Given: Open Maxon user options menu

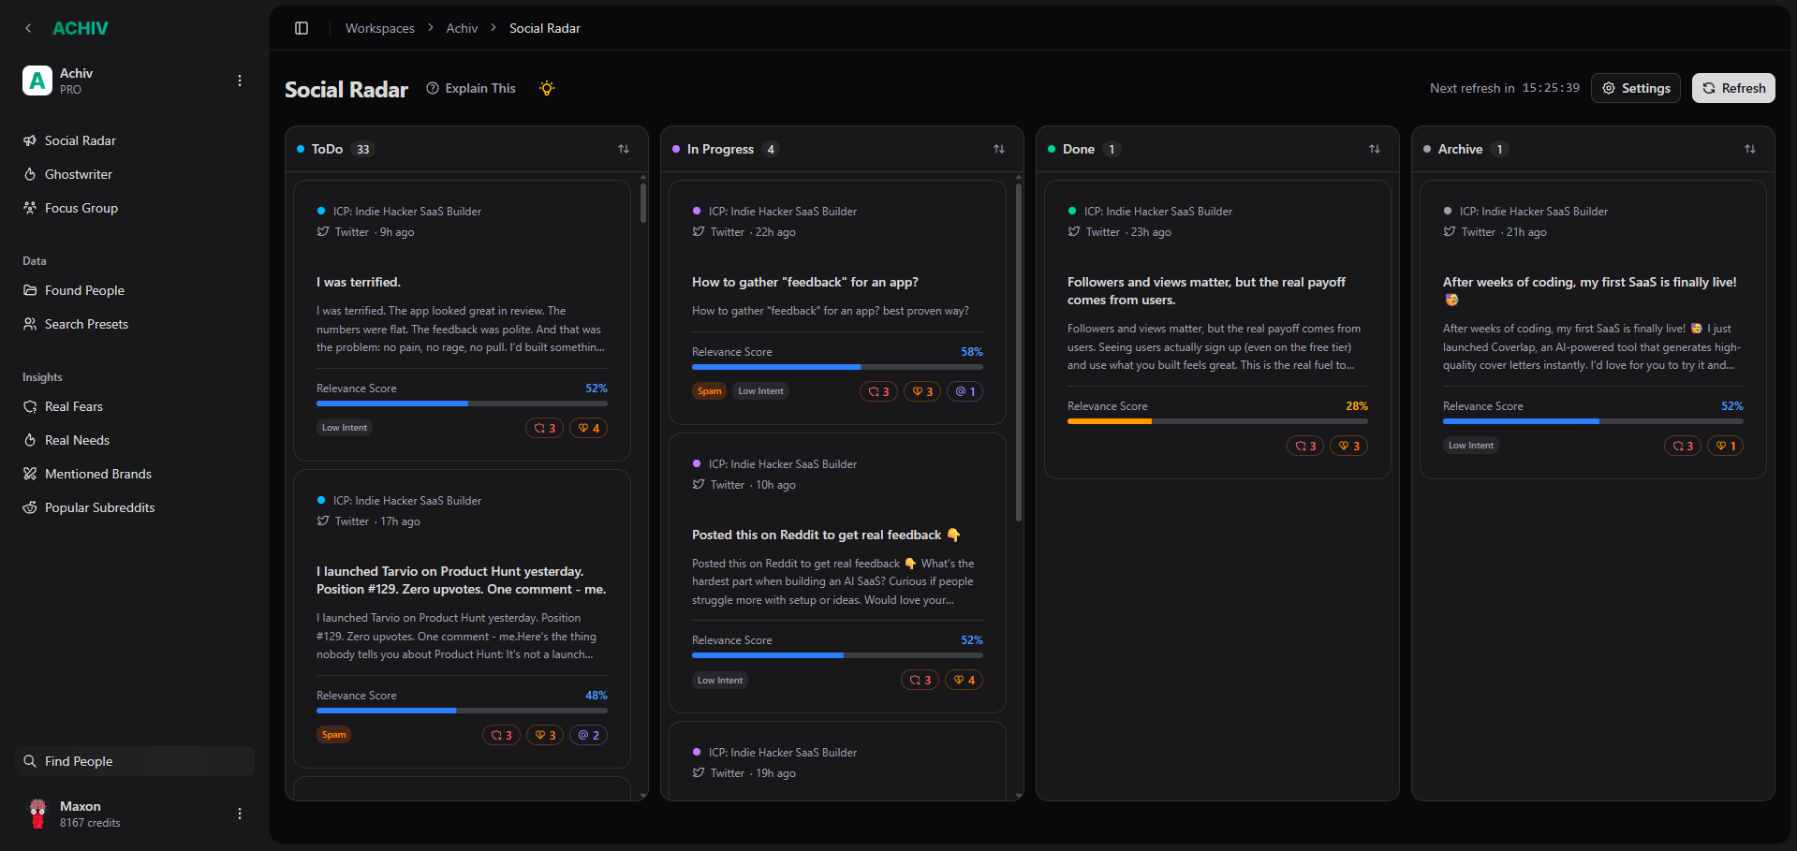Looking at the screenshot, I should 240,814.
